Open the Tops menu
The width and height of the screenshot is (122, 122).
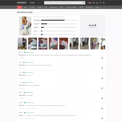pyautogui.click(x=45, y=7)
